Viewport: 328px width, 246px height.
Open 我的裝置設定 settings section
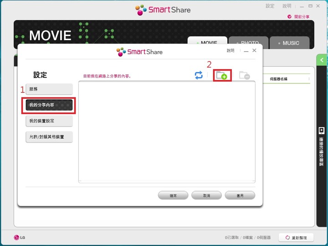coord(49,121)
